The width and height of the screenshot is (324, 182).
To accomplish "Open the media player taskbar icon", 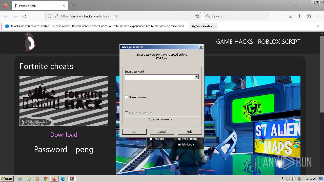I will point(37,179).
